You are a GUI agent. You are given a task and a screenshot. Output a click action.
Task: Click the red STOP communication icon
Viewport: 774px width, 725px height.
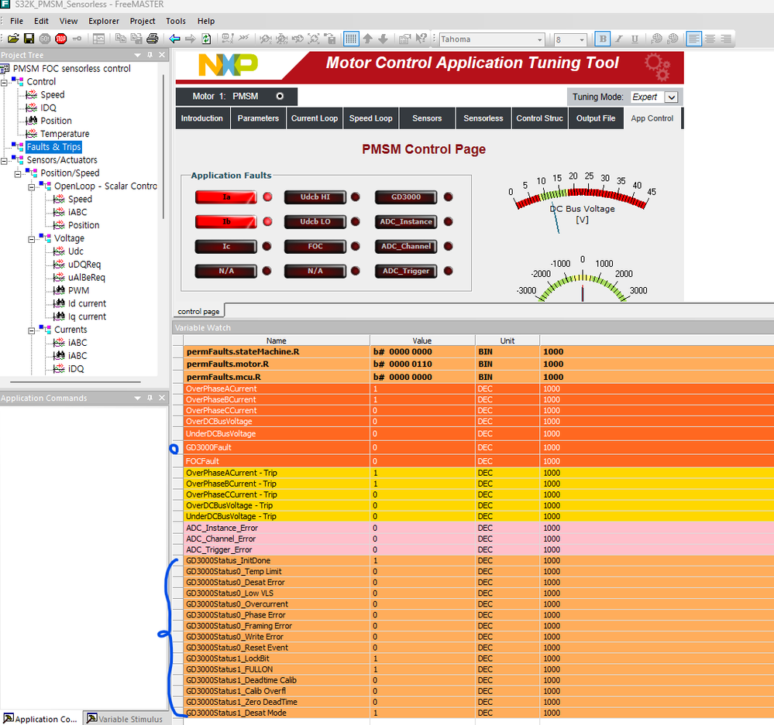(x=60, y=39)
